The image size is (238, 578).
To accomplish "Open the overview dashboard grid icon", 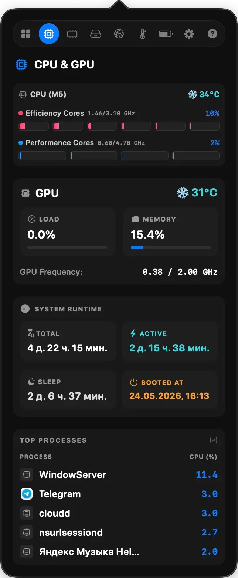I will pos(26,34).
